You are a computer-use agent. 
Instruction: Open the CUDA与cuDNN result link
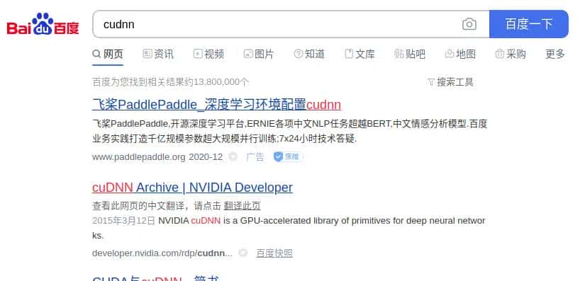155,278
